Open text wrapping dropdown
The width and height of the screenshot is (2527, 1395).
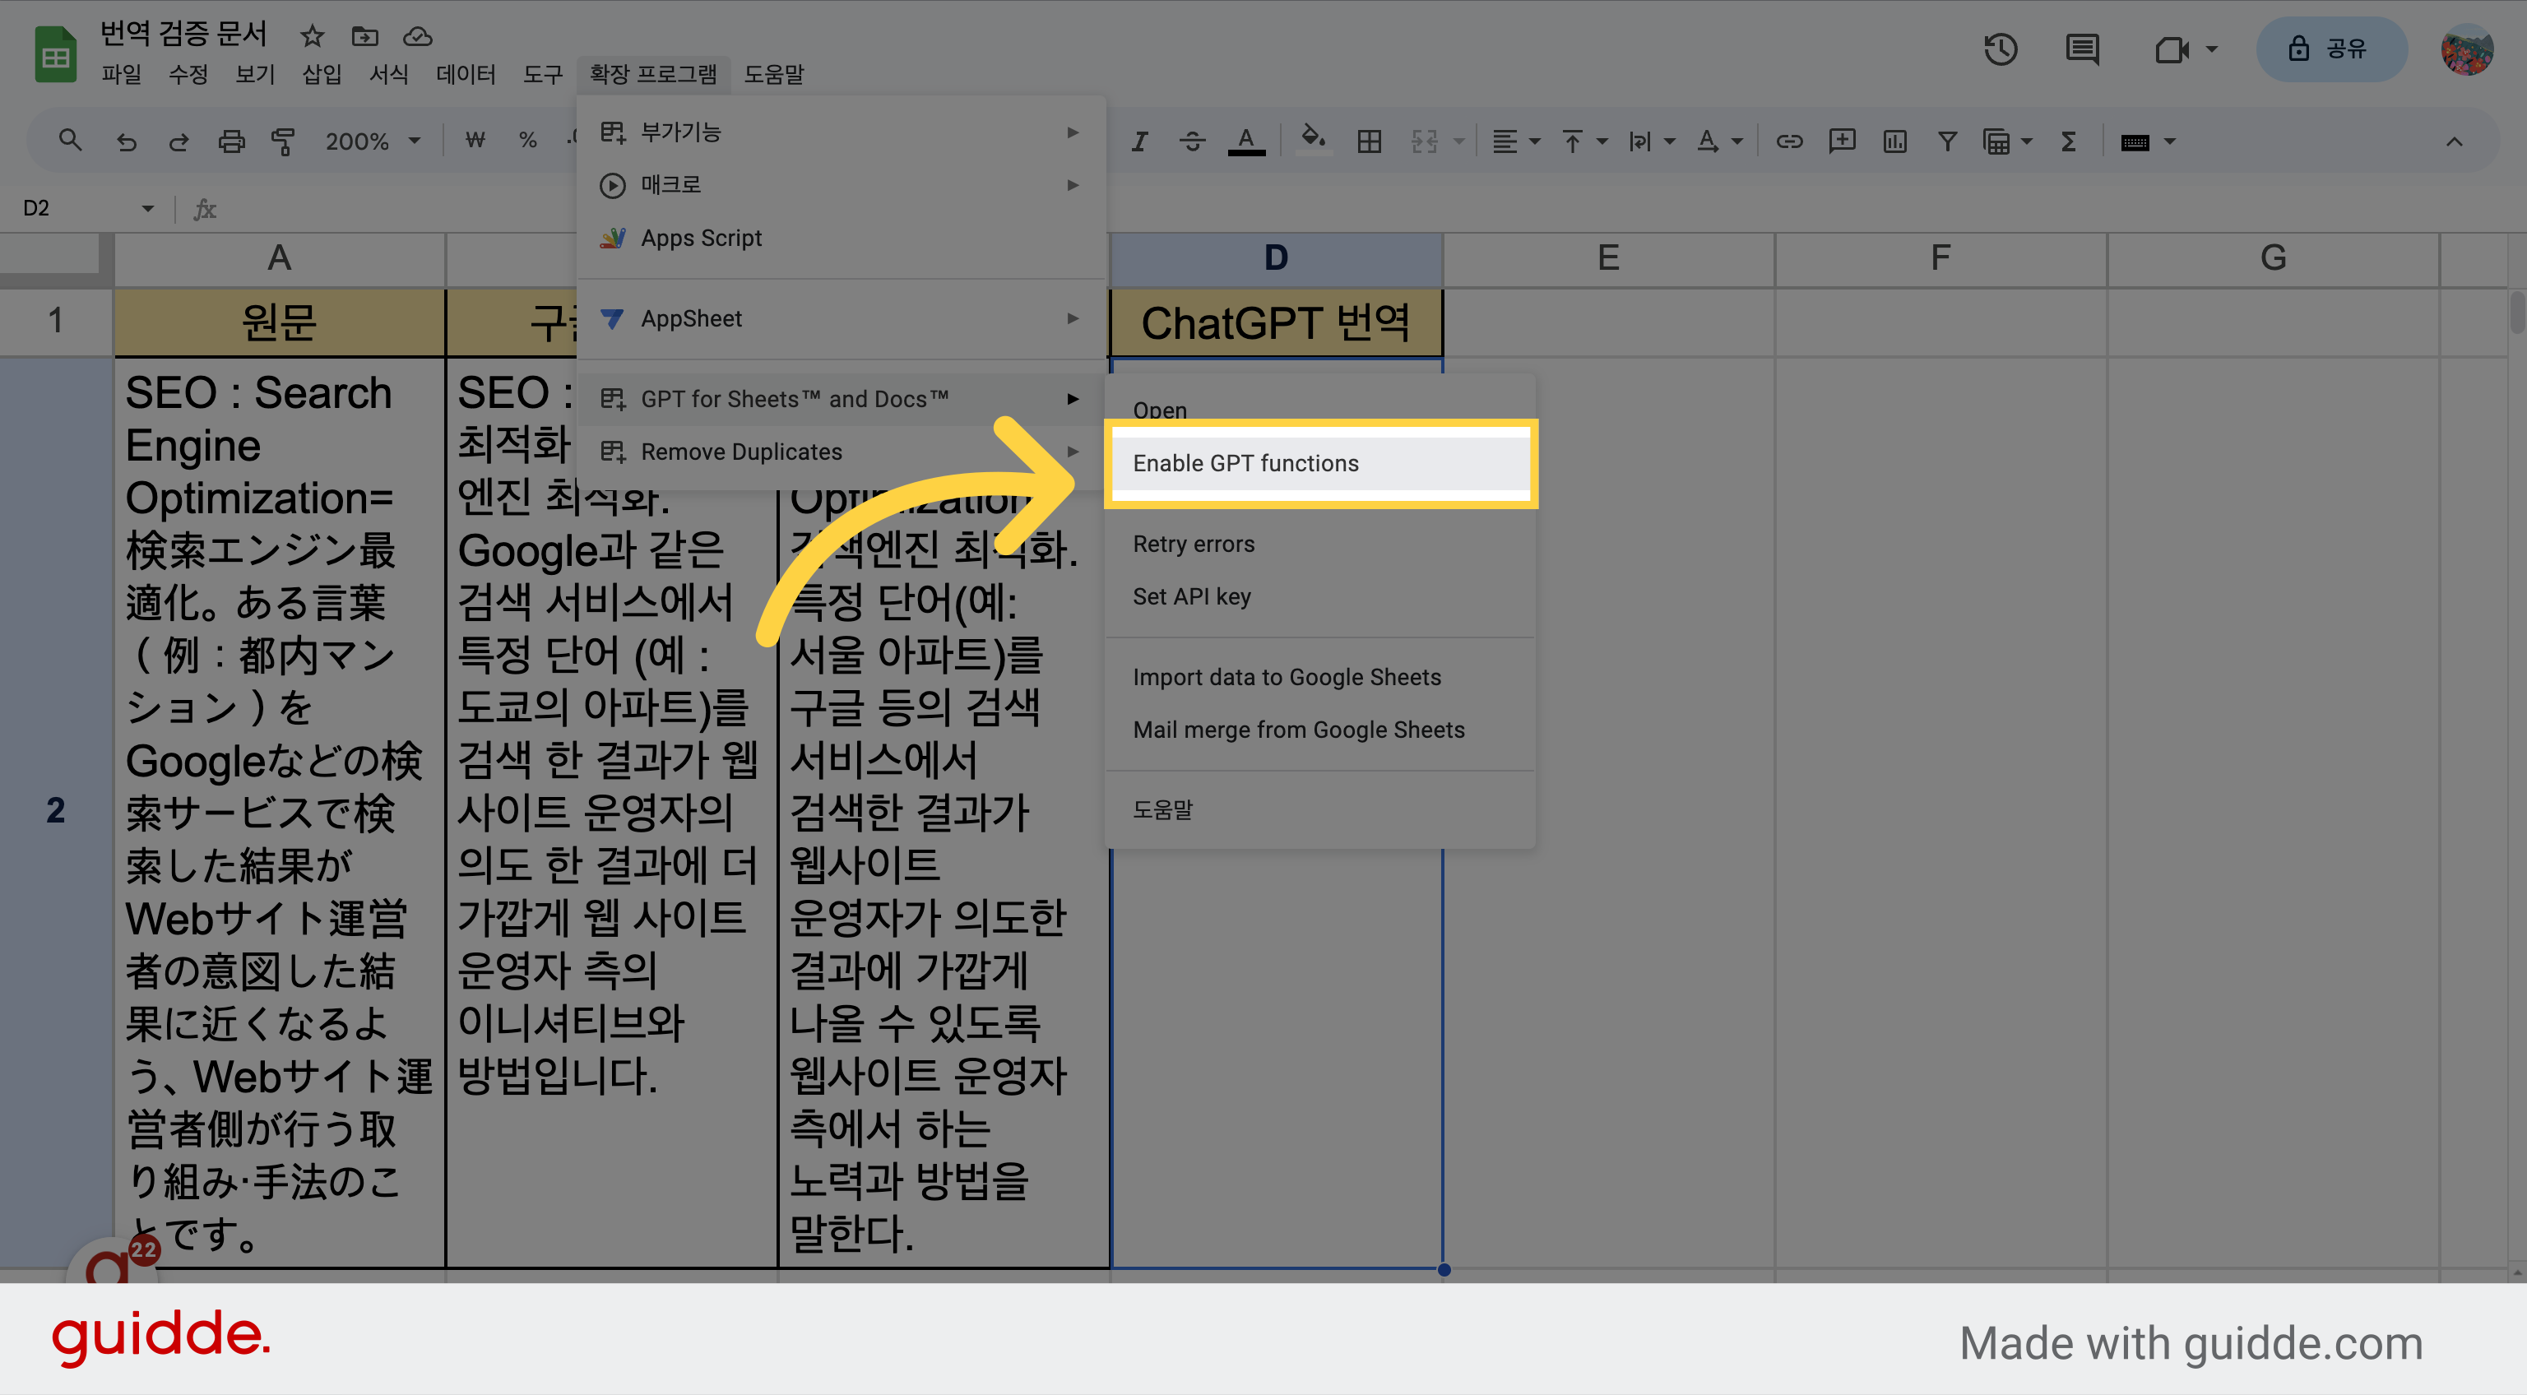click(x=1651, y=141)
